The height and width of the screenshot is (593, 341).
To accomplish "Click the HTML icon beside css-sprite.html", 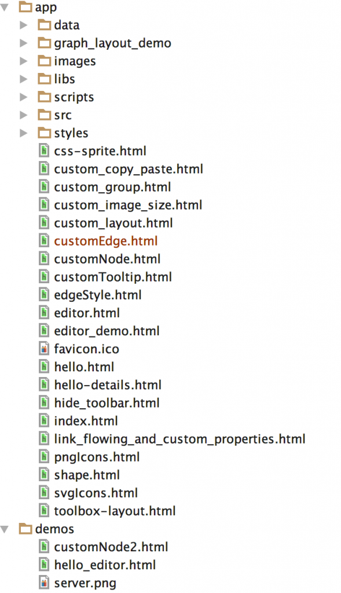I will (44, 151).
